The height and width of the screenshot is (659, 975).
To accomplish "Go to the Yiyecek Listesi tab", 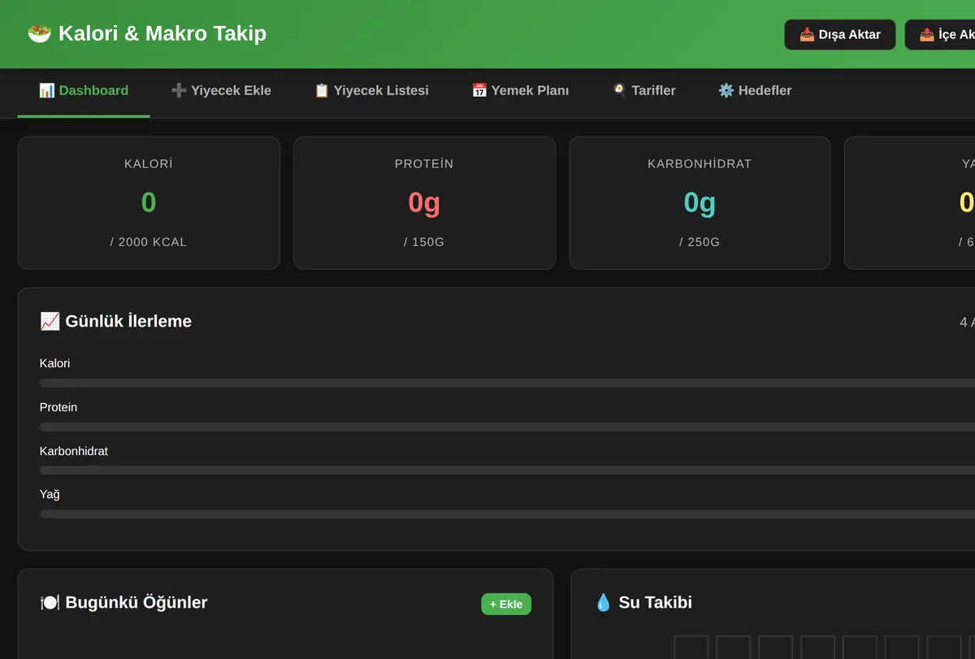I will [371, 91].
